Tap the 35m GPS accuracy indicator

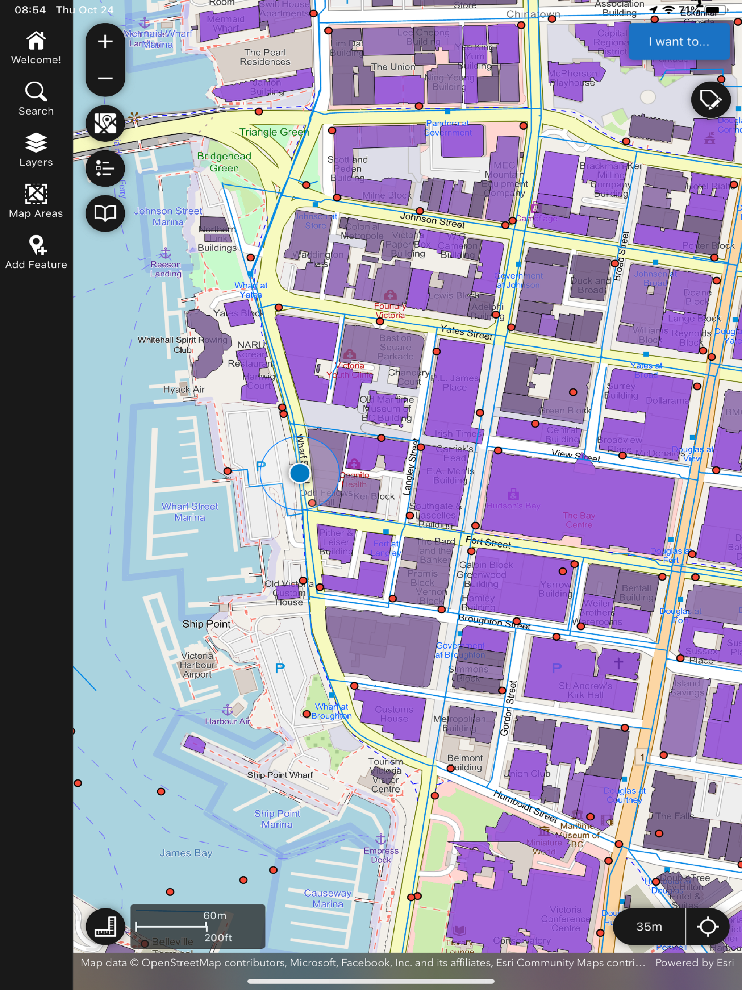pos(649,927)
